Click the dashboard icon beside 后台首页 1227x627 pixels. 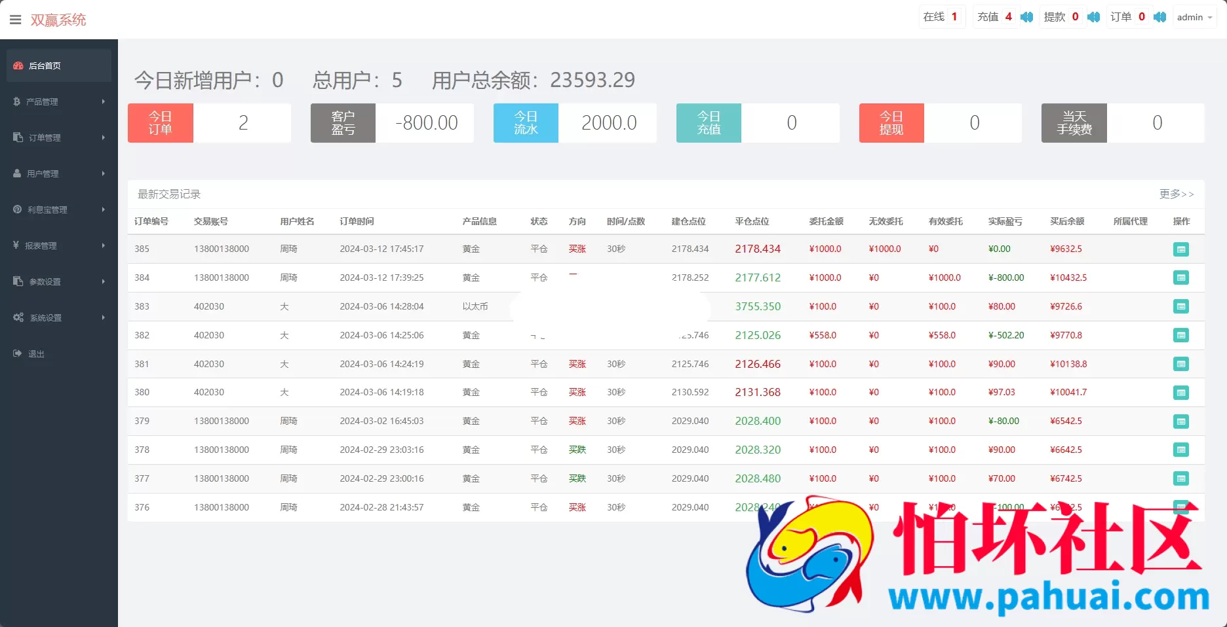[16, 65]
